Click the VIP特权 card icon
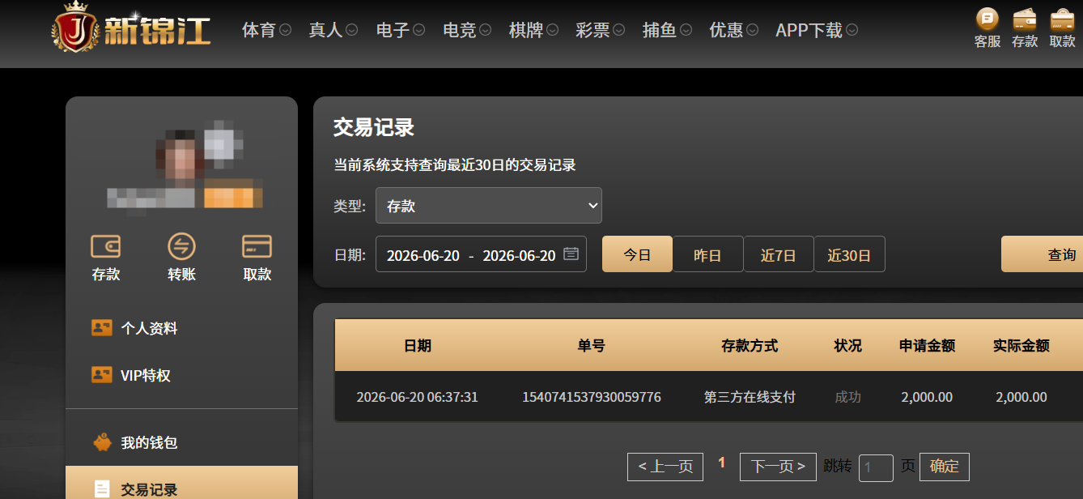The image size is (1083, 499). tap(102, 375)
